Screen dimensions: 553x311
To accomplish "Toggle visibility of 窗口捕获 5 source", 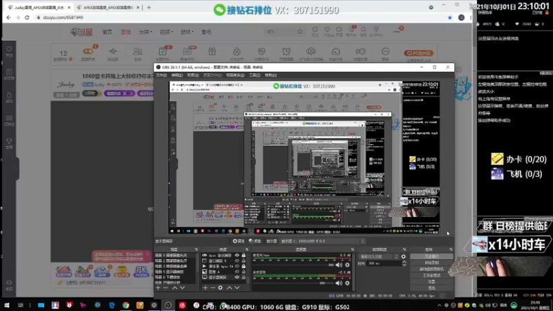I will [x=237, y=261].
